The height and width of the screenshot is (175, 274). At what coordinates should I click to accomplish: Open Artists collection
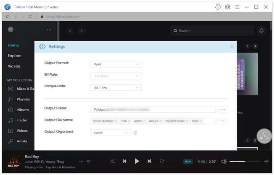pos(17,141)
